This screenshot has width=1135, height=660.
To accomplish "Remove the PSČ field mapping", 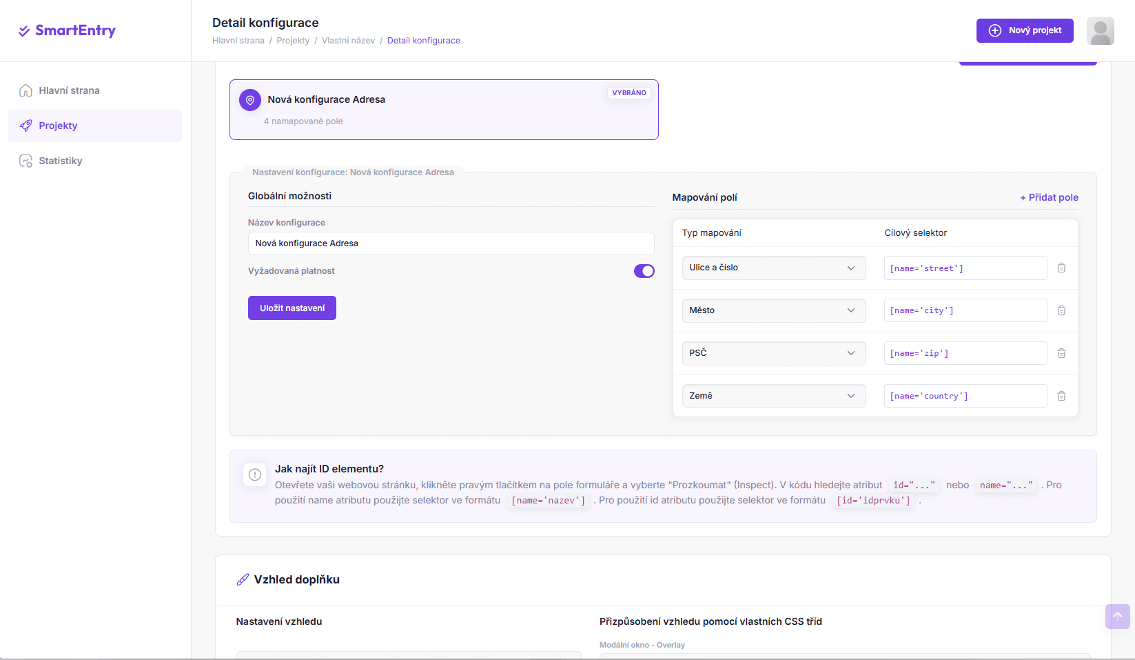I will click(x=1061, y=353).
